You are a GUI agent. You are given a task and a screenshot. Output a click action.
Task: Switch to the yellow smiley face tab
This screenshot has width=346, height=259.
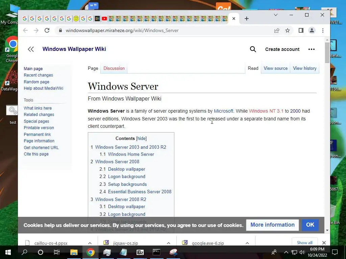click(76, 19)
